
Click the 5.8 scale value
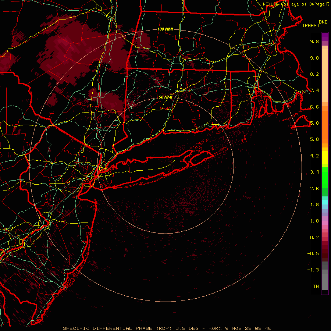coord(314,123)
